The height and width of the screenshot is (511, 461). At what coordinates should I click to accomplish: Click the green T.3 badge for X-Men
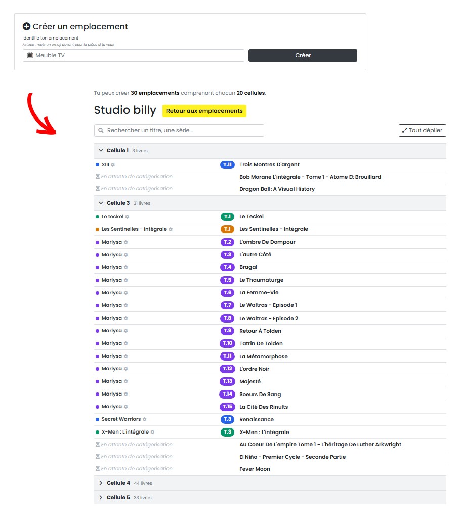pos(227,432)
